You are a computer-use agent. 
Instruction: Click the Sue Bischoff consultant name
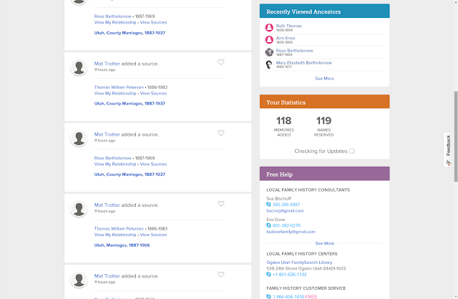pos(278,199)
